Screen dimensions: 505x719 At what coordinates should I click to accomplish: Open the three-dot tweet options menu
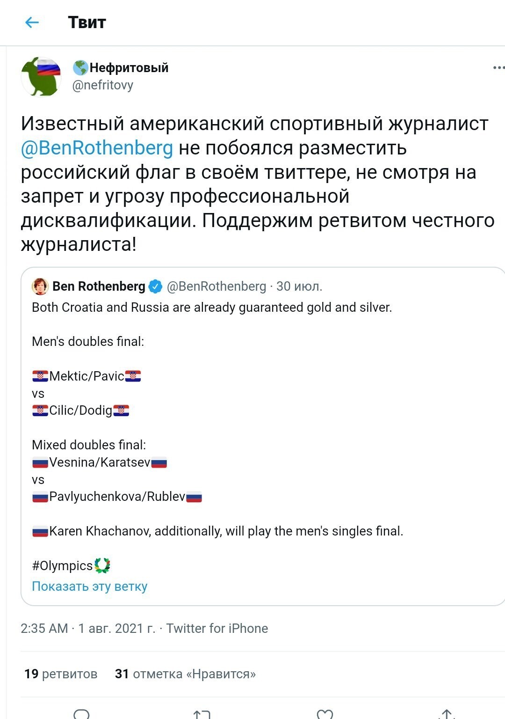click(x=498, y=68)
